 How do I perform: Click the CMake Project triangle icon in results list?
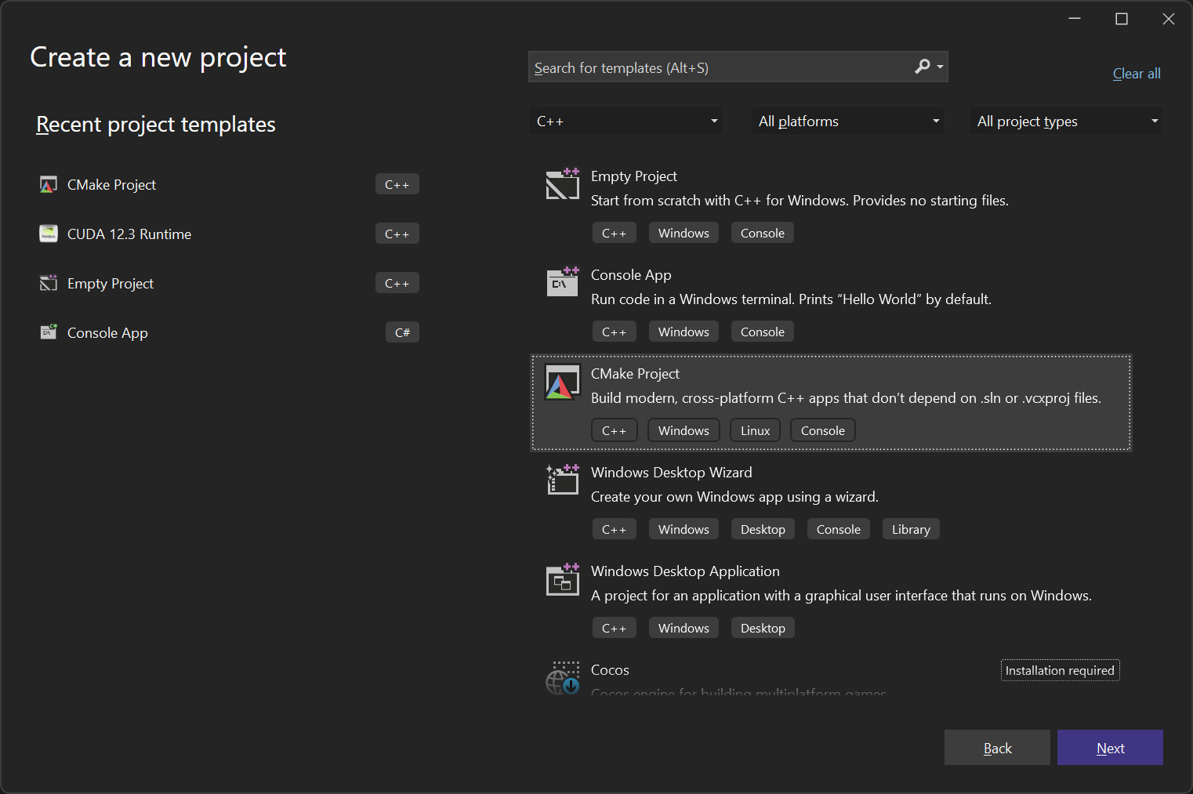563,382
